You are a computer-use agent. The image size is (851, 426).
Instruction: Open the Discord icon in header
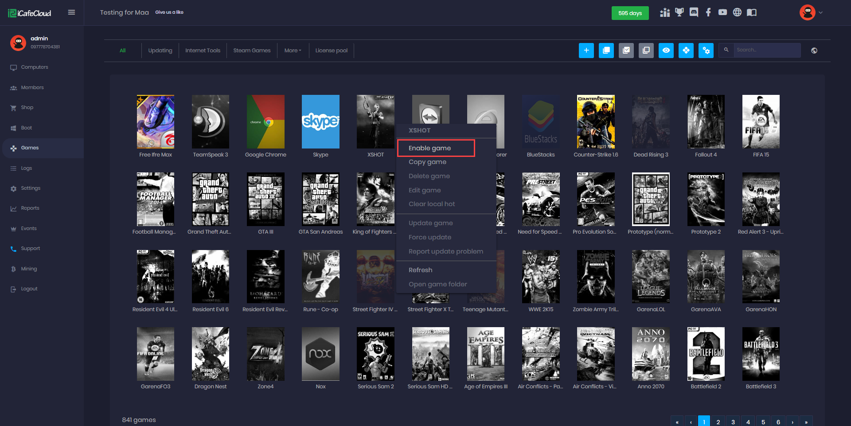(x=694, y=12)
